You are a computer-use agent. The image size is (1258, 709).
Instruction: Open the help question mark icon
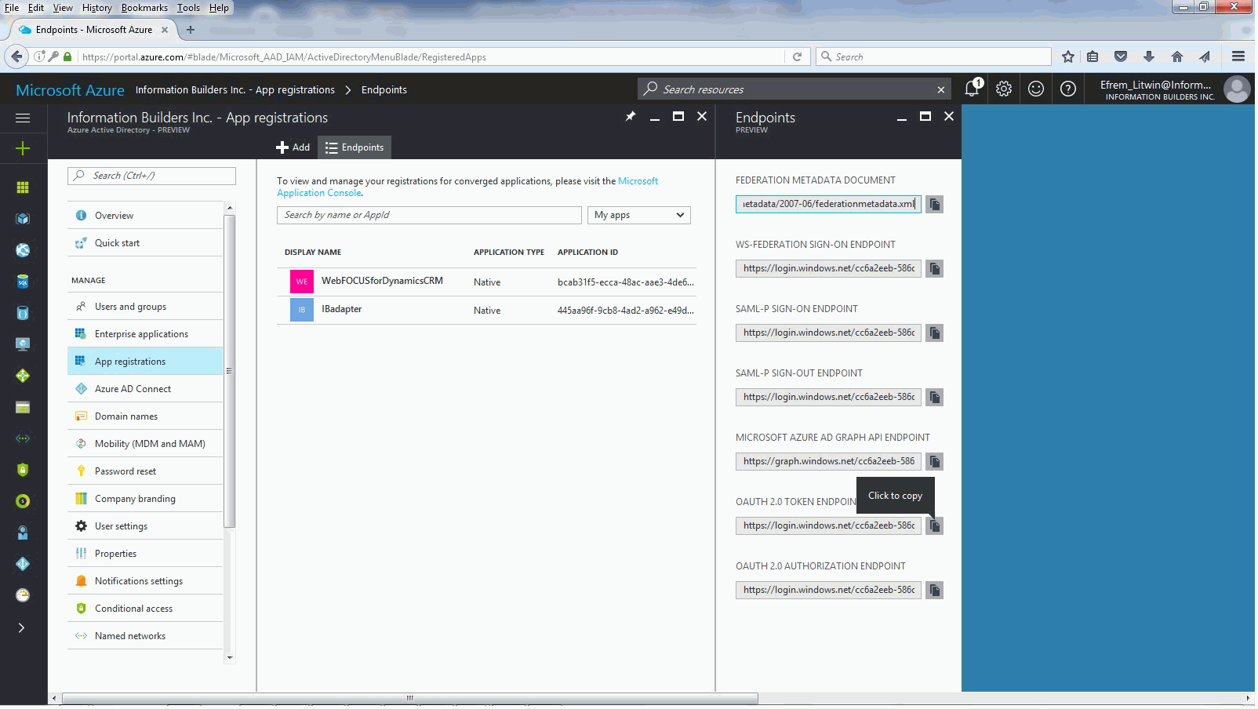point(1067,89)
